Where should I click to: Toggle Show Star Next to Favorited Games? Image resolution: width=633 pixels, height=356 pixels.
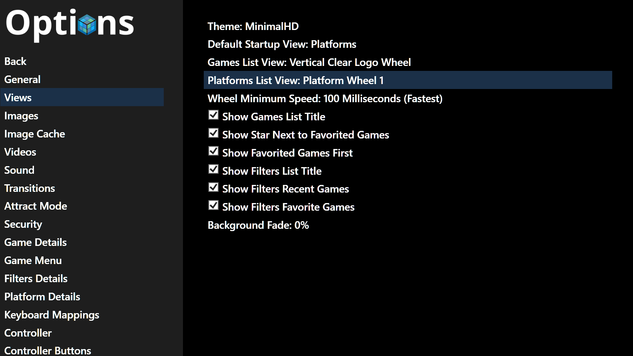click(213, 133)
